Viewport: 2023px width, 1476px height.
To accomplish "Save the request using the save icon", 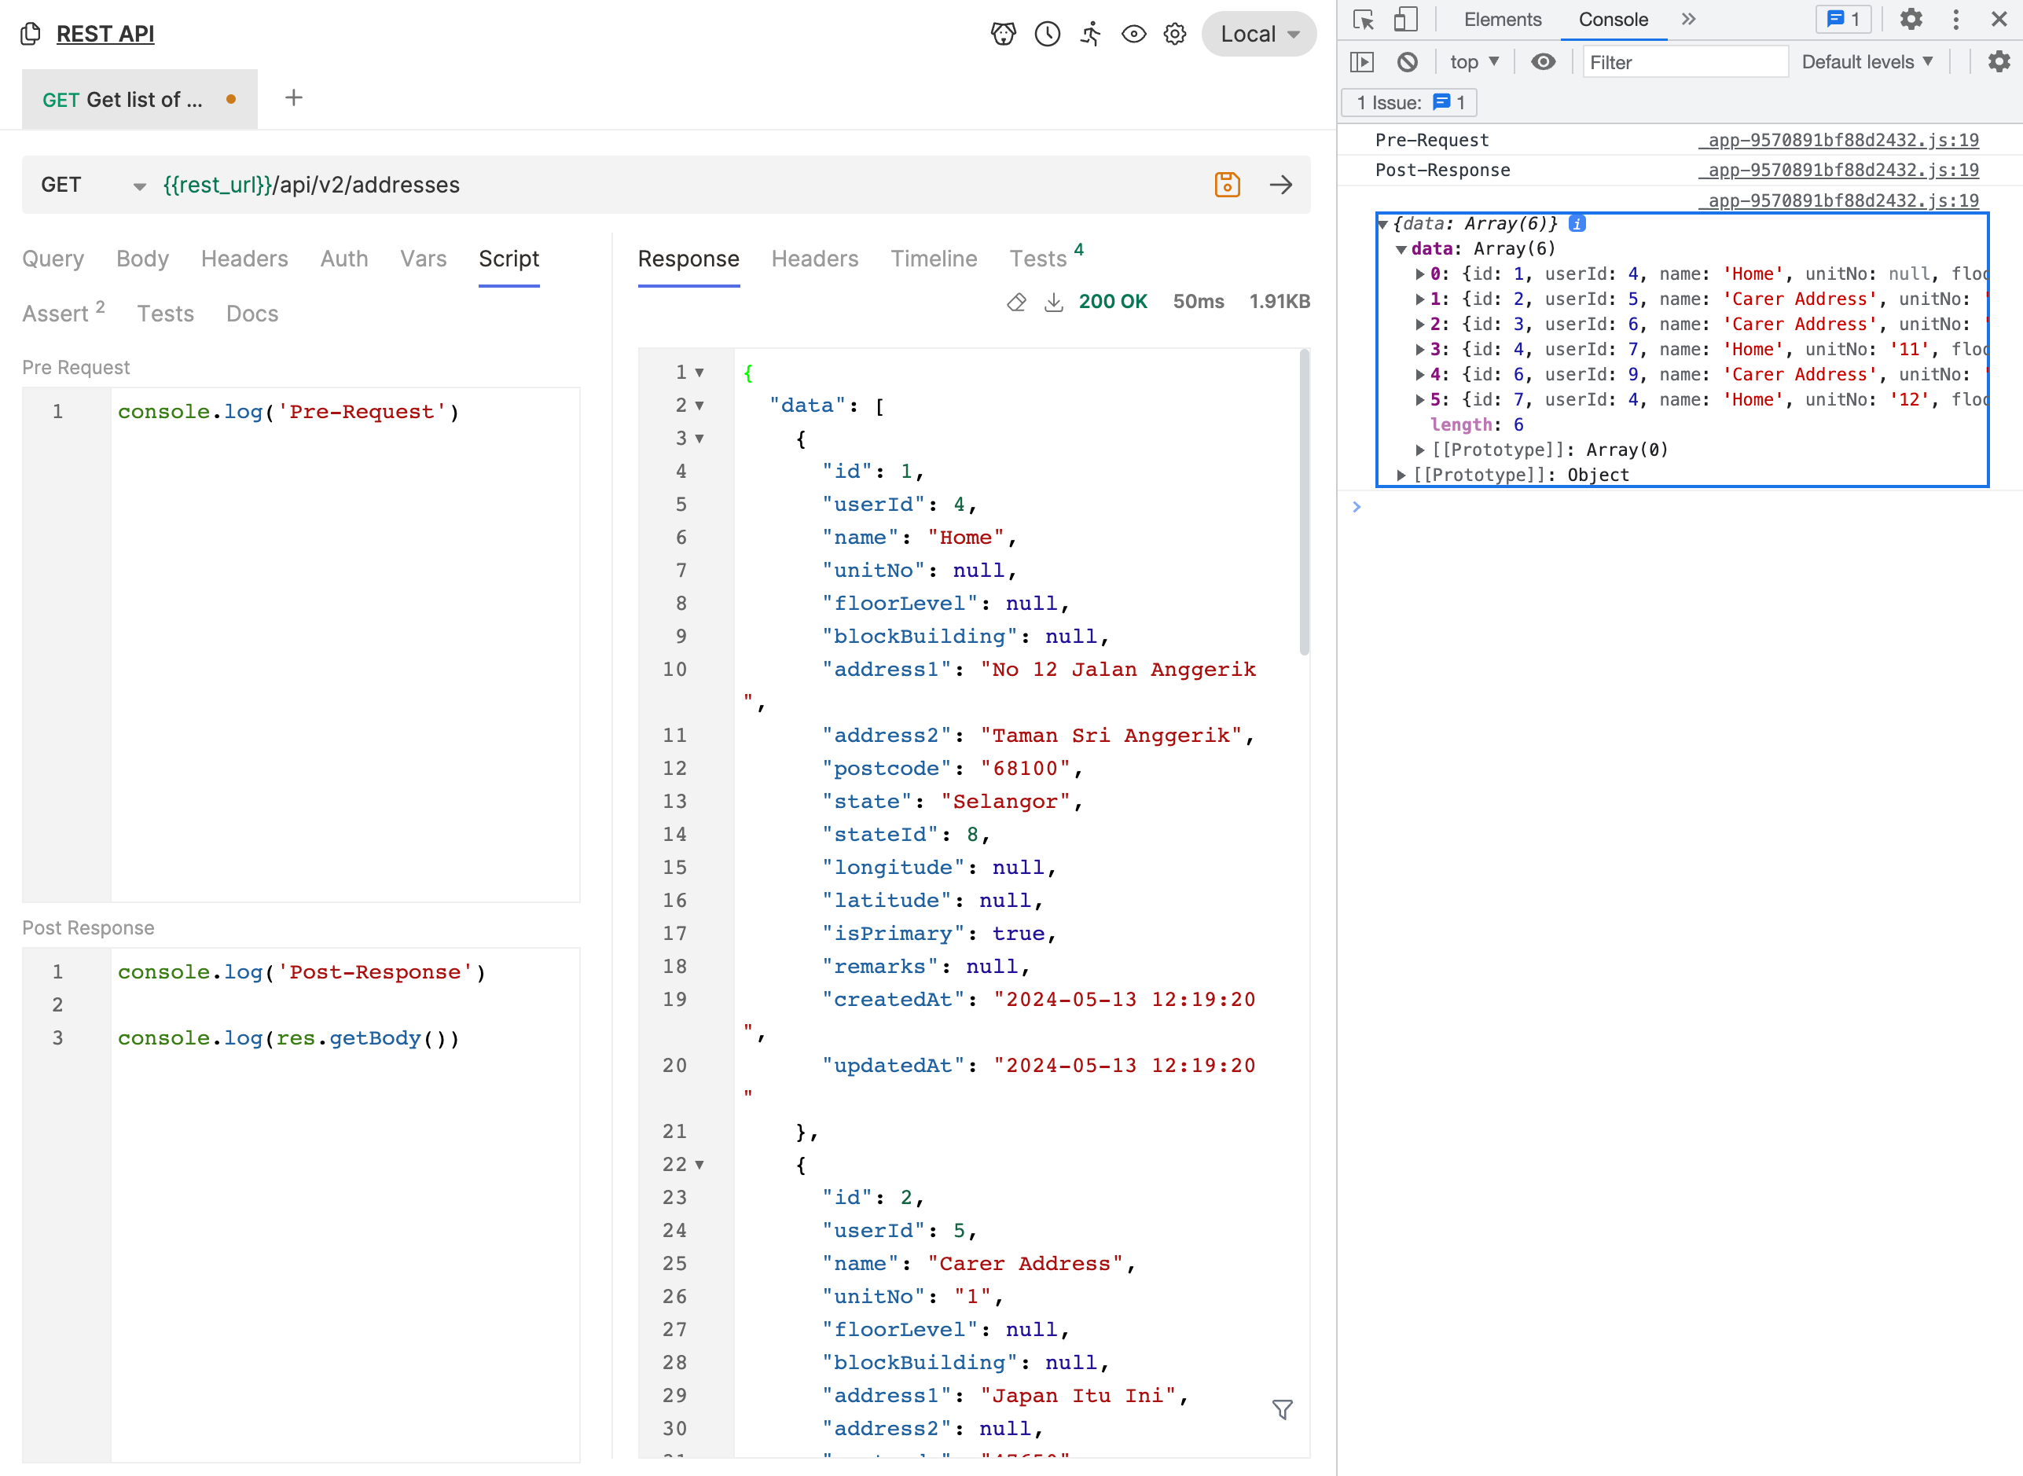I will tap(1227, 184).
